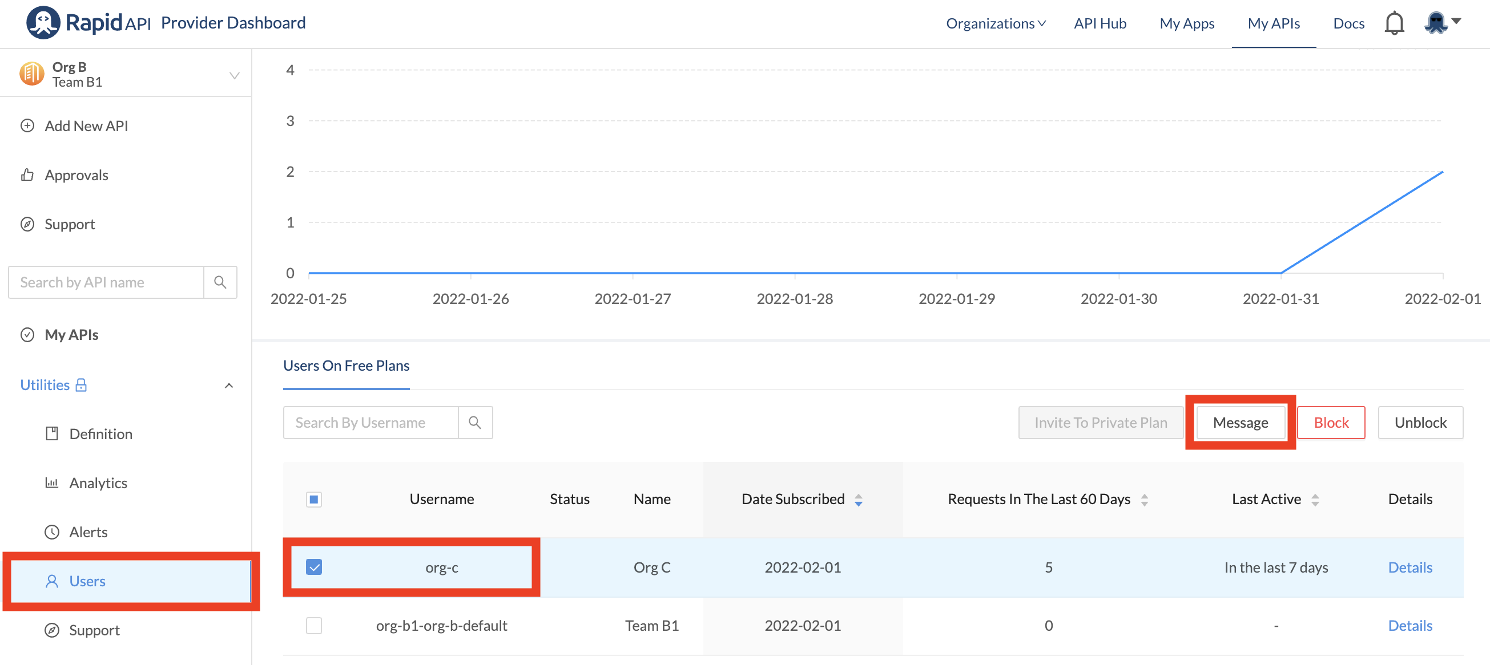Screen dimensions: 1490x665
Task: Click the API name search magnifier icon
Action: [x=220, y=282]
